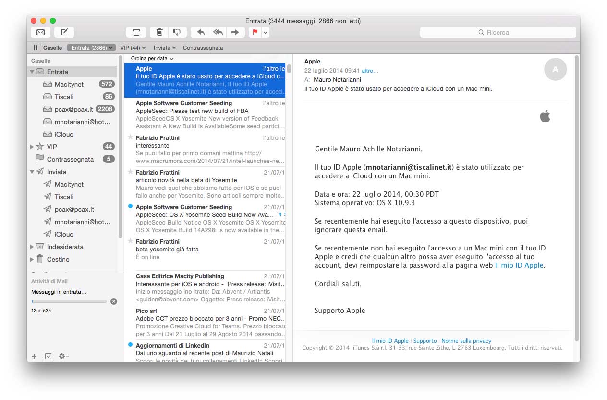Screen dimensions: 607x400
Task: Open the thread count on OS X Yosemite Seed email
Action: point(282,214)
